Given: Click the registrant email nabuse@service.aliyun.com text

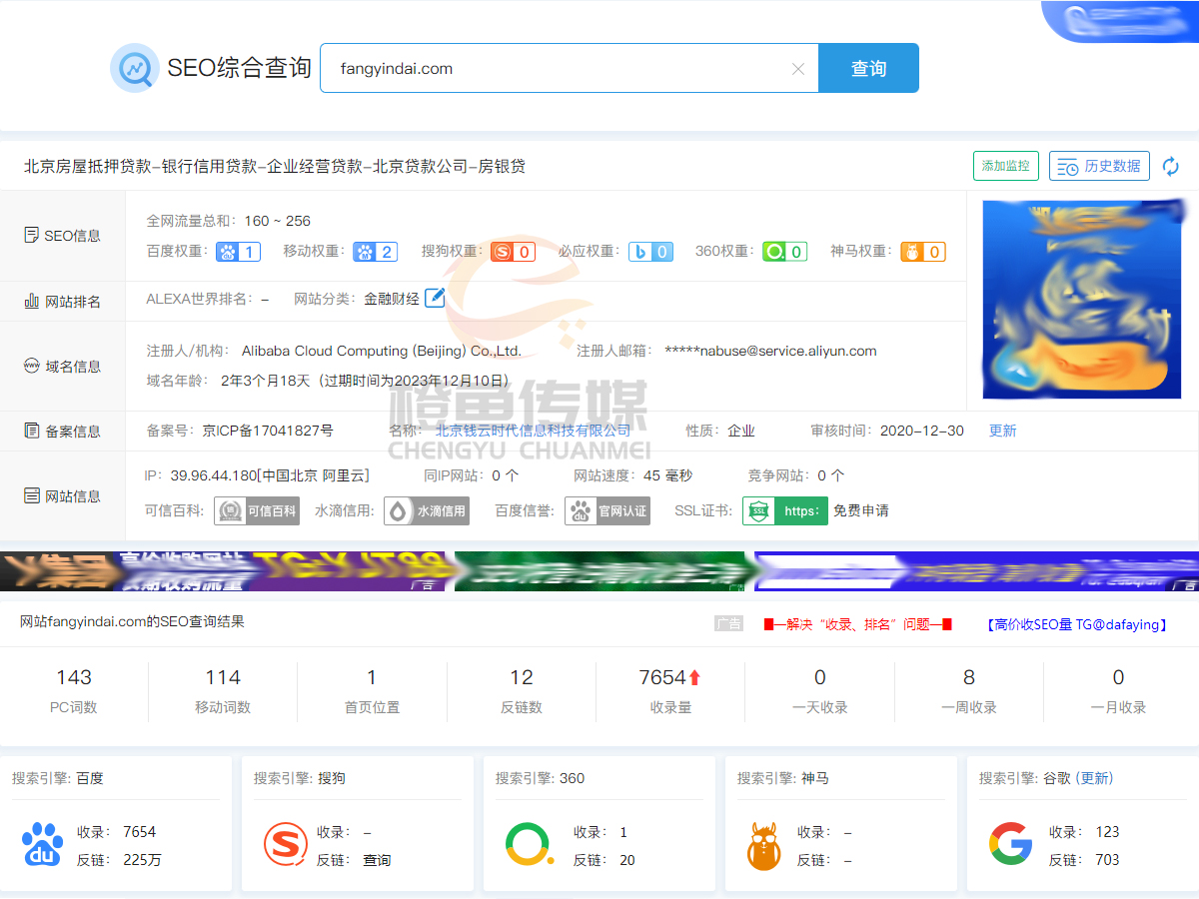Looking at the screenshot, I should 770,351.
